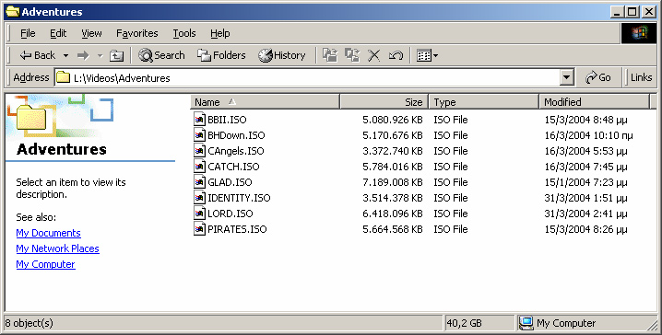
Task: Sort by the Size column header
Action: (384, 102)
